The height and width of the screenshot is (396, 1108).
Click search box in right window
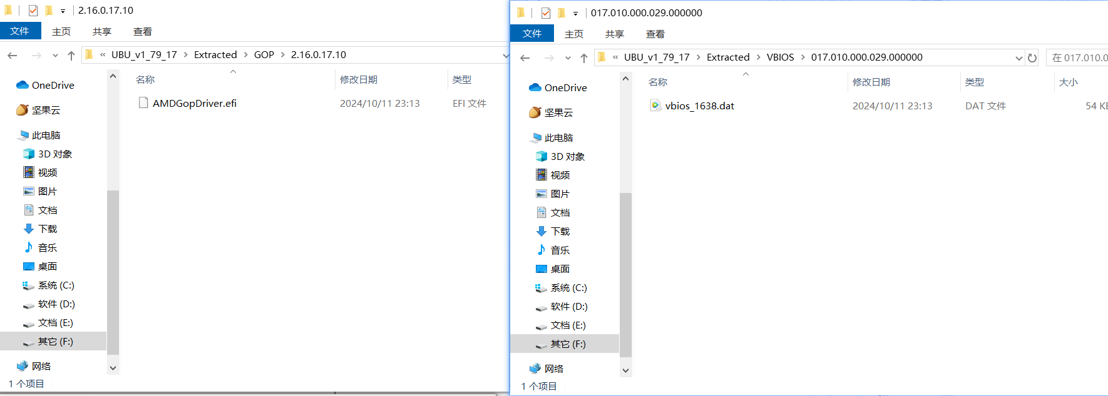[1077, 57]
